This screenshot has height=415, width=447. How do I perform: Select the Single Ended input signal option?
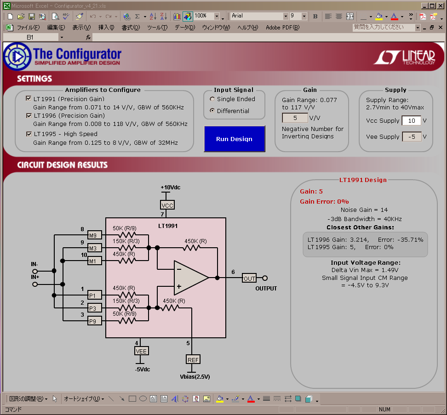point(212,99)
